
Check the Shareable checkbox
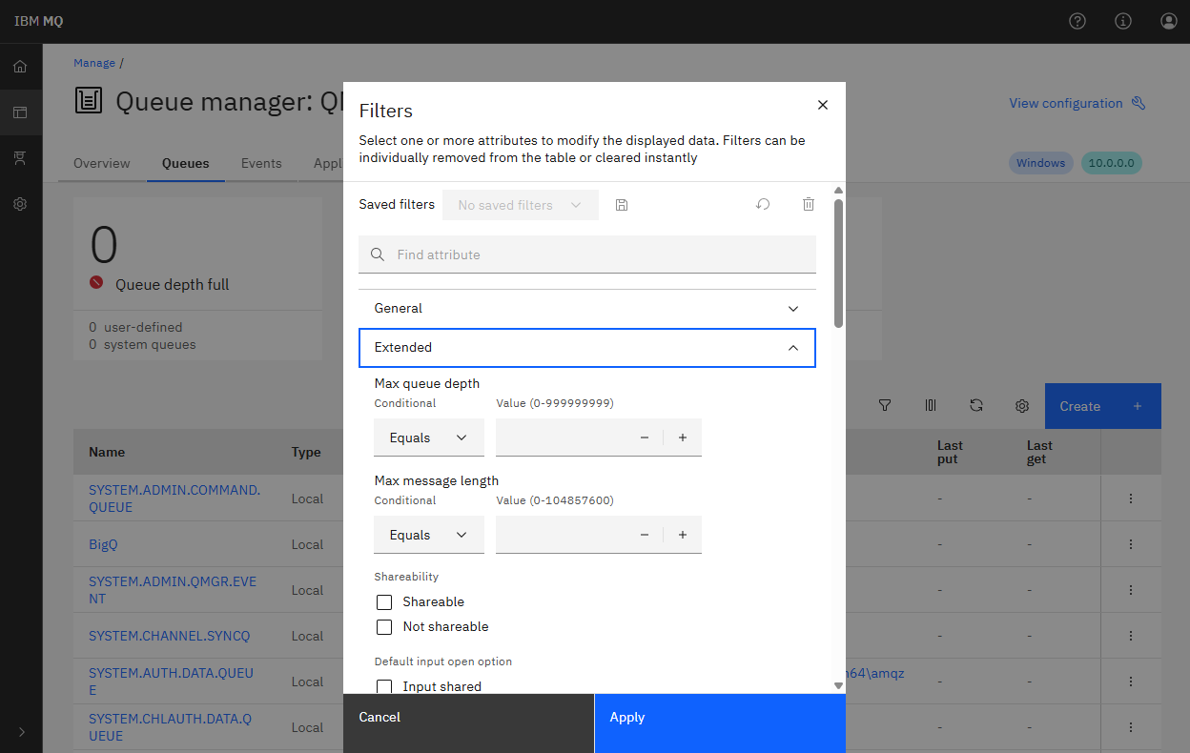click(x=384, y=602)
